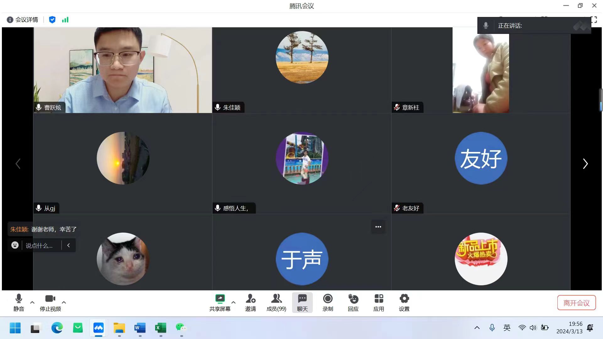Expand share options arrow beside 共享屏幕
Viewport: 603px width, 339px height.
click(233, 302)
